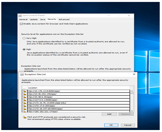Viewport: 162px width, 132px height.
Task: Minimize the Java Control Panel window
Action: click(109, 15)
